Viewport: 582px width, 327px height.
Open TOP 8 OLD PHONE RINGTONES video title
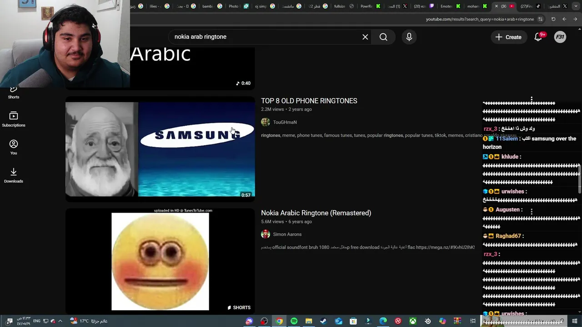[309, 101]
